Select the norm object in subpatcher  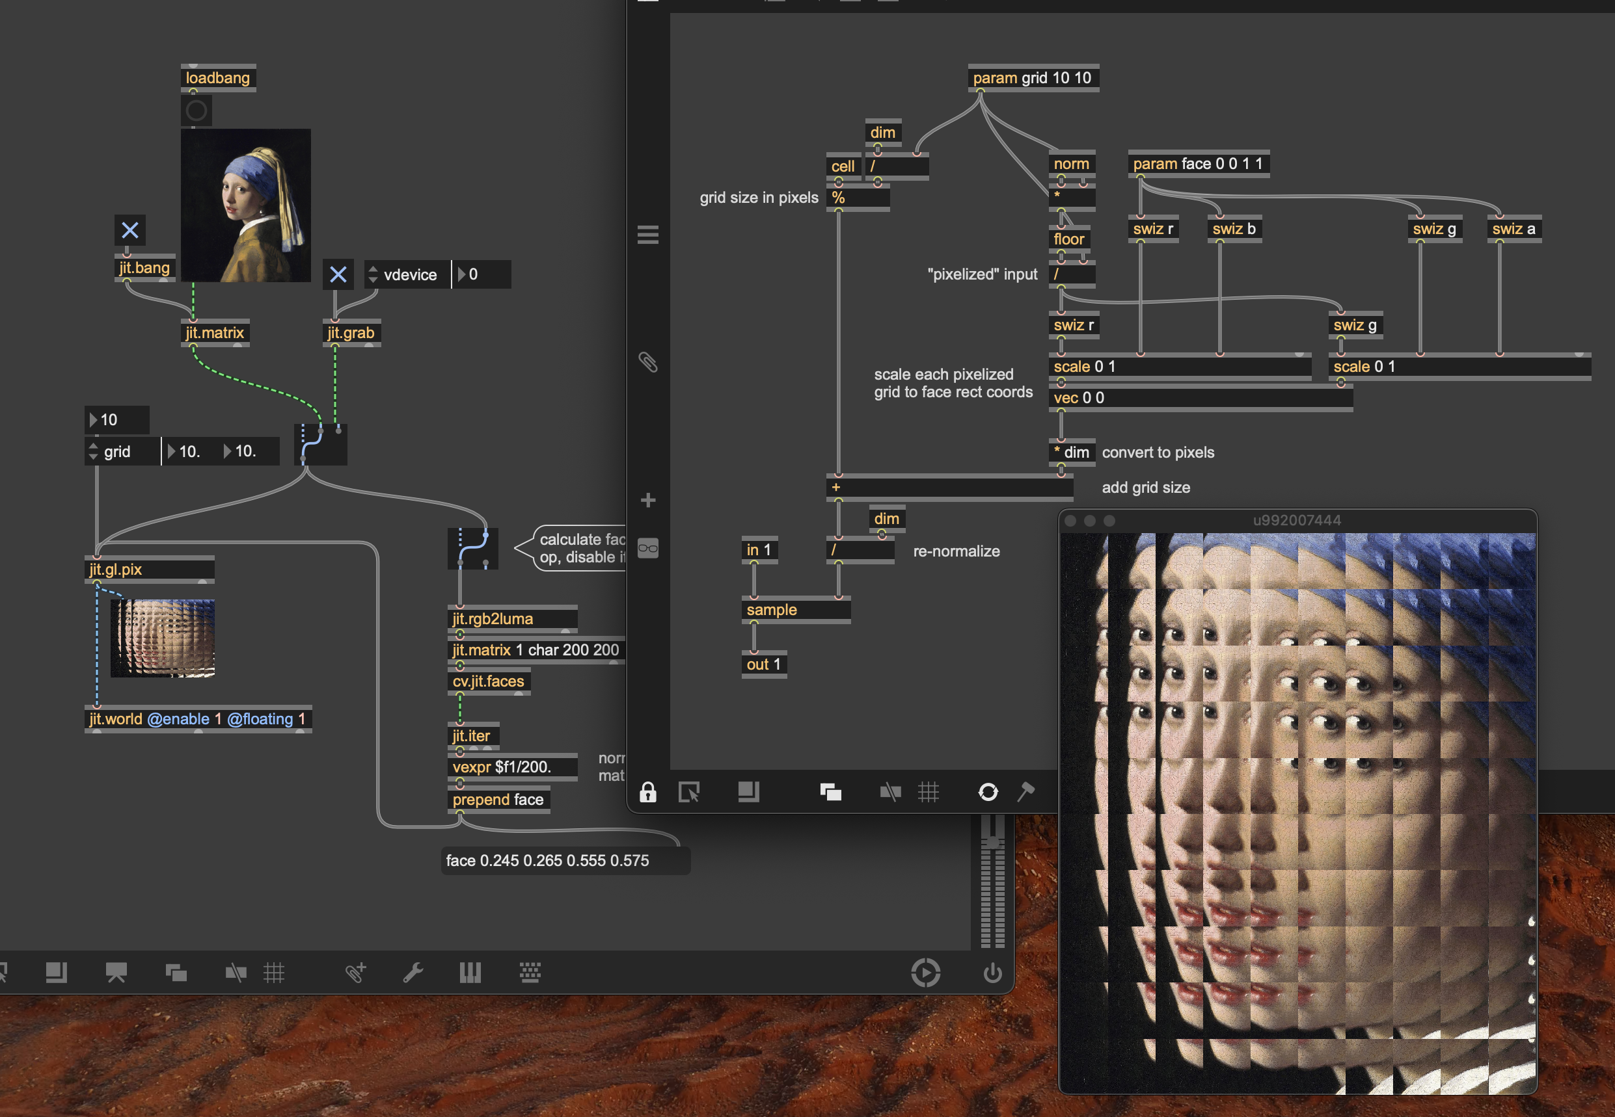coord(1072,164)
